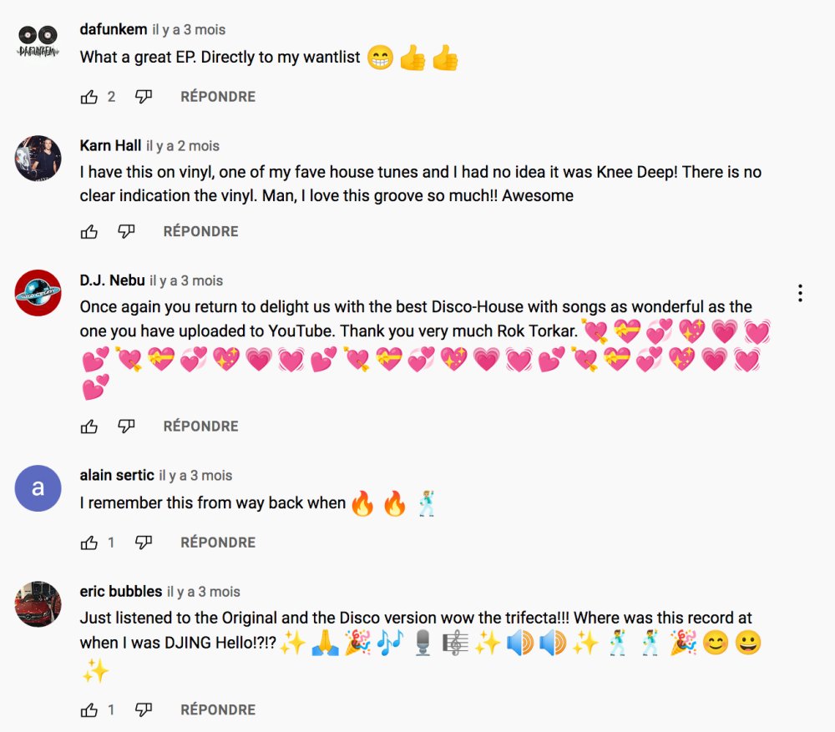Dislike dafunkem's comment
835x732 pixels.
(144, 97)
